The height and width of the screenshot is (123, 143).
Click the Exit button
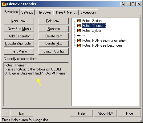pos(22,113)
